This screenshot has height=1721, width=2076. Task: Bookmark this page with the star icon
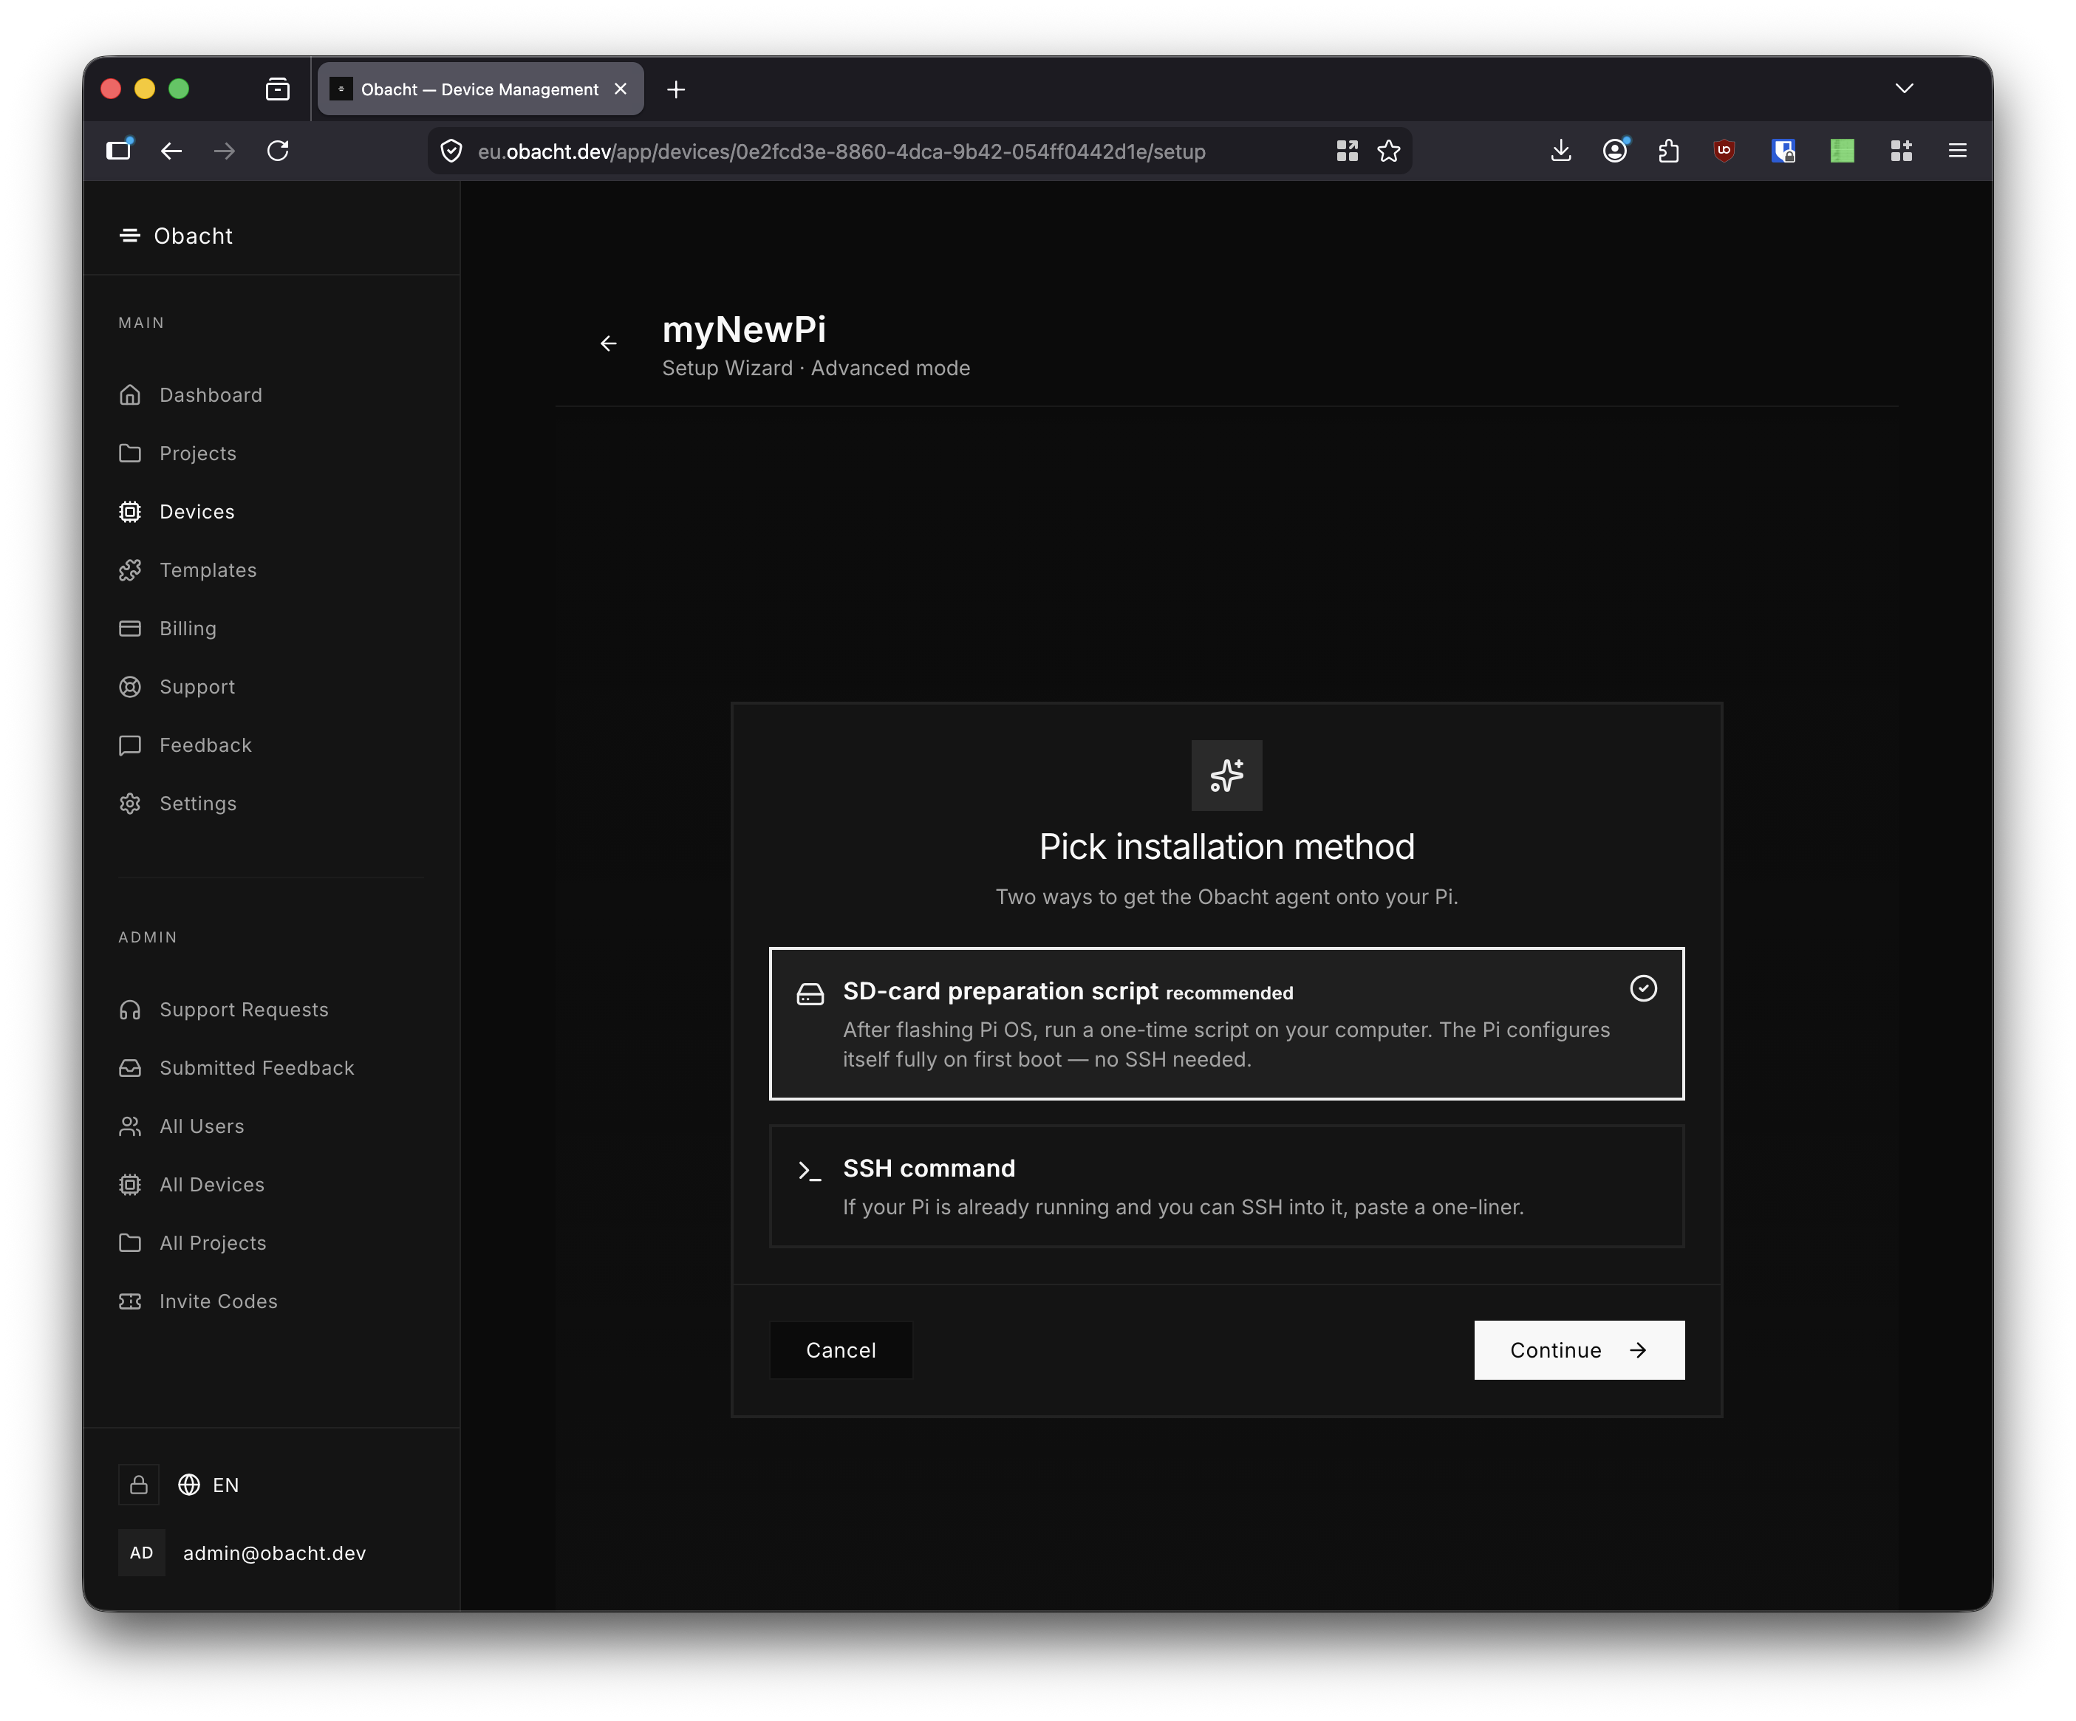(1389, 151)
